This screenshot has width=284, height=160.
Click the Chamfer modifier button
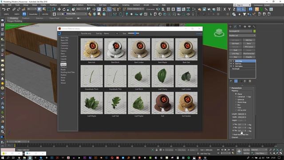point(249,57)
